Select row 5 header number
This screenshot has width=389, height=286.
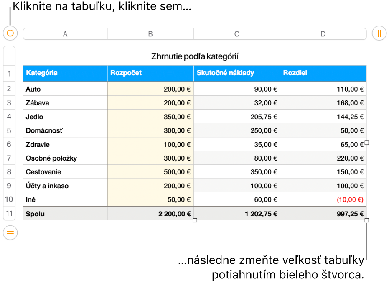9,130
